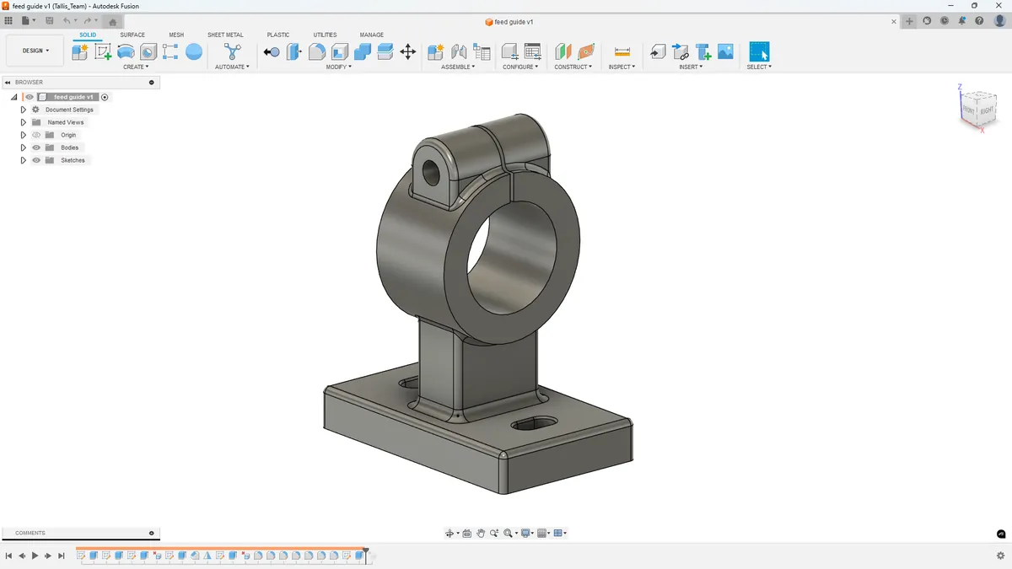The width and height of the screenshot is (1012, 569).
Task: Select the Create Sketch tool
Action: pyautogui.click(x=101, y=52)
